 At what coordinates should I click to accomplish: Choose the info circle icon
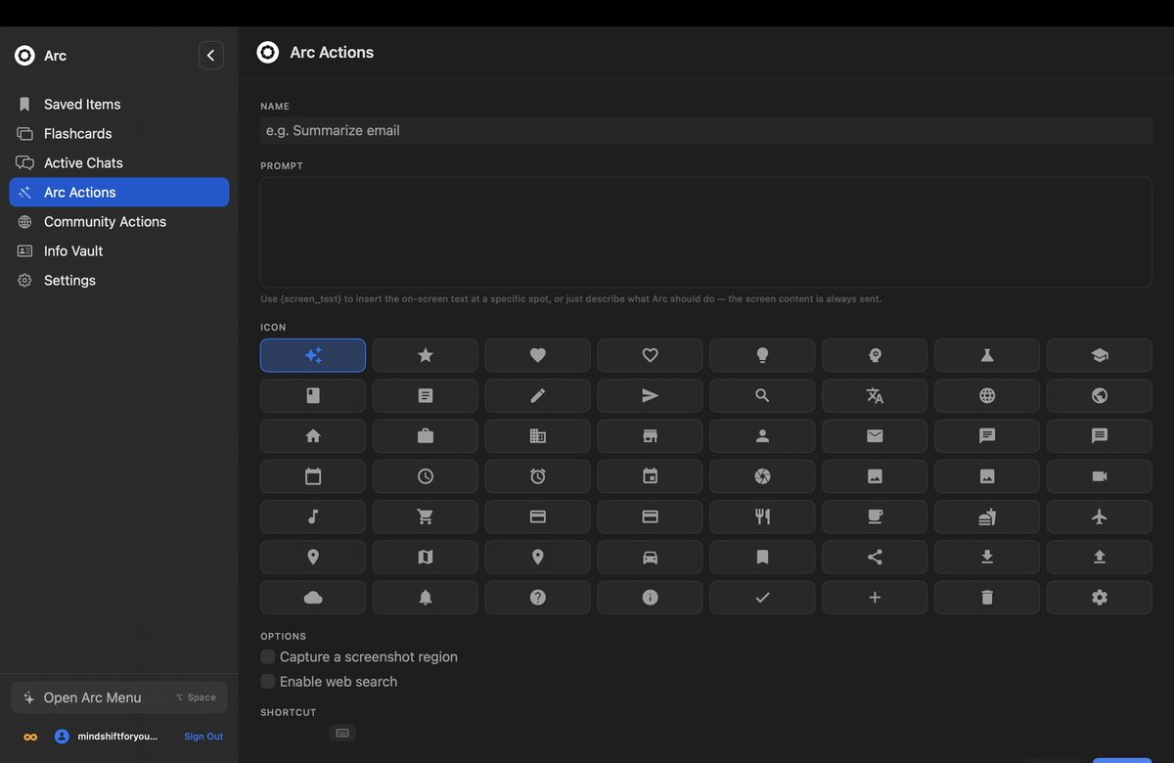[651, 597]
